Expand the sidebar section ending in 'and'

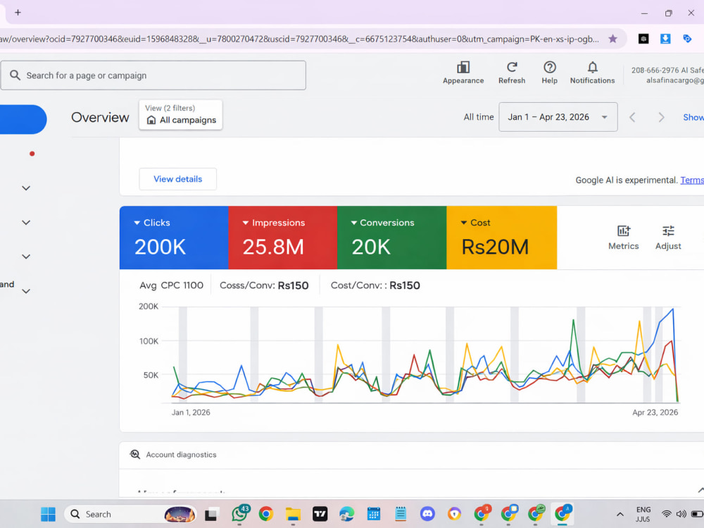click(26, 291)
